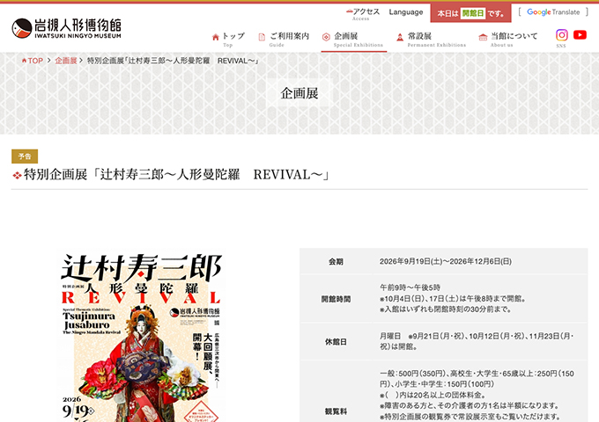
Task: Open the museum's YouTube channel icon
Action: pyautogui.click(x=580, y=35)
